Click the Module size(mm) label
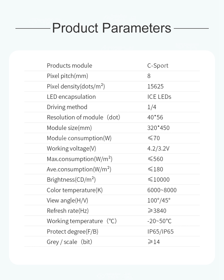Screen dimensions: 224x280 (x=69, y=128)
